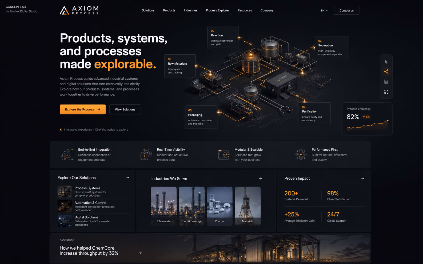
Task: Open the Products menu
Action: point(169,10)
